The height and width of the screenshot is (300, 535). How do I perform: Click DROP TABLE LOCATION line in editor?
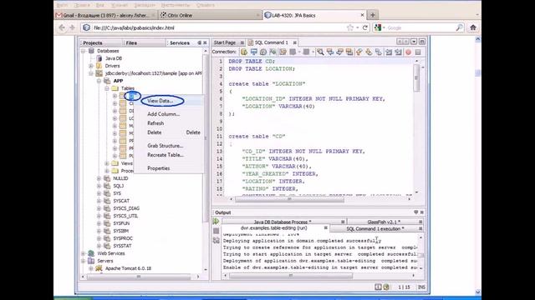(x=262, y=68)
